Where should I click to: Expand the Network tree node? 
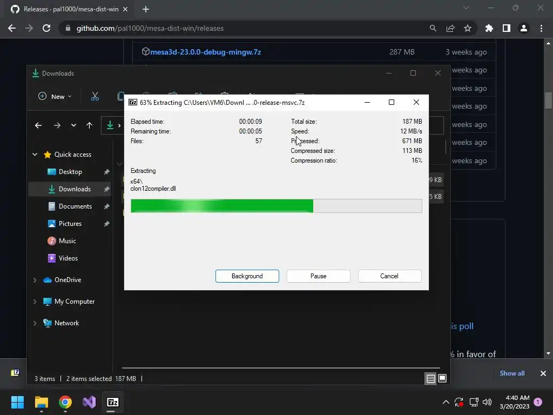35,323
